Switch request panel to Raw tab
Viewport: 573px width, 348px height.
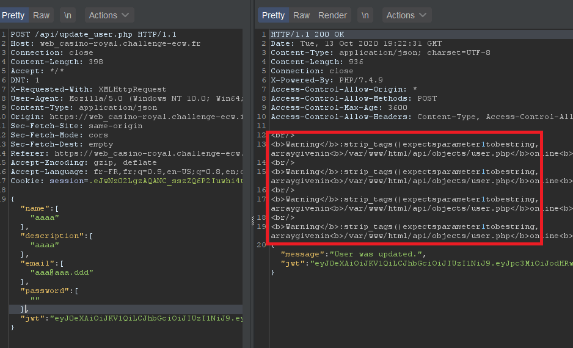coord(41,15)
